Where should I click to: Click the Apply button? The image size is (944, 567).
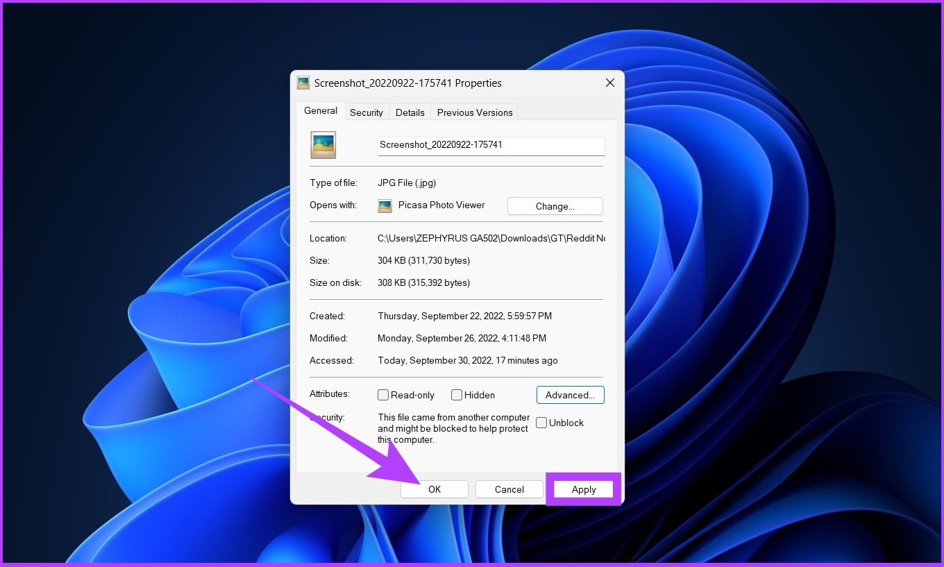coord(584,489)
